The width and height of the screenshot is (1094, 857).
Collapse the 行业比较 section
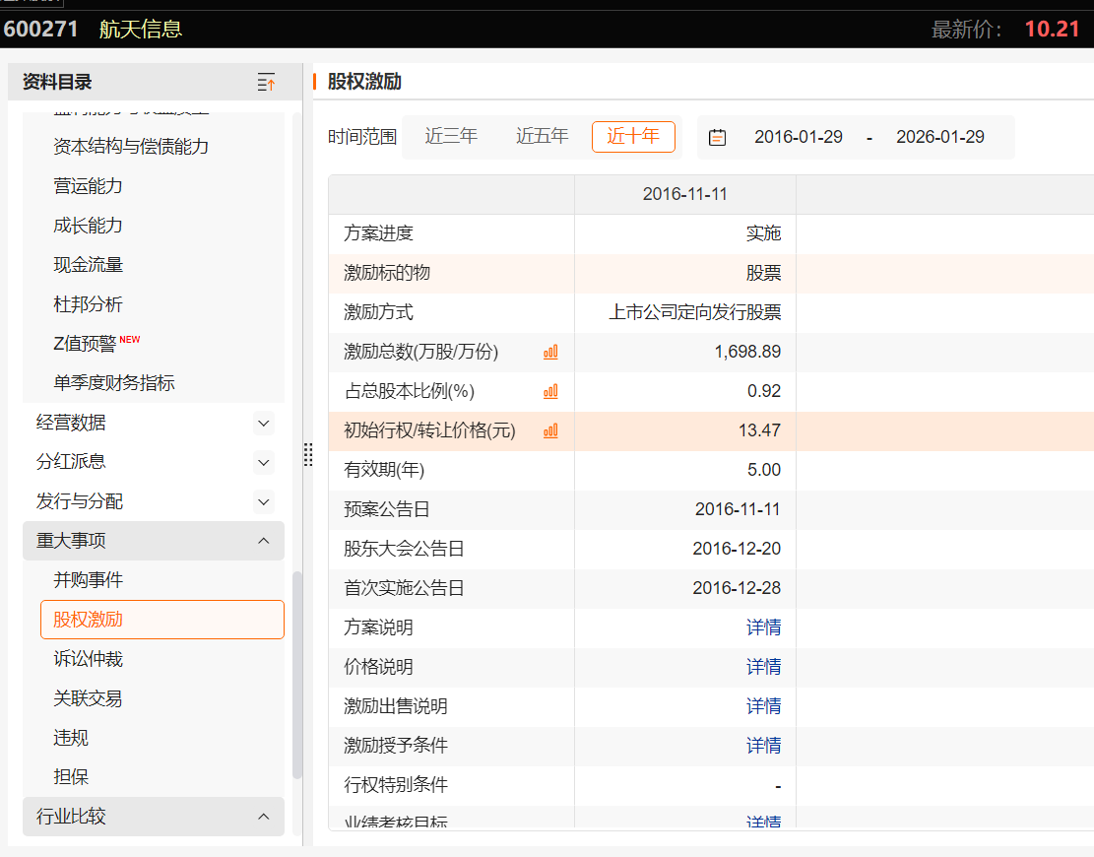[263, 817]
